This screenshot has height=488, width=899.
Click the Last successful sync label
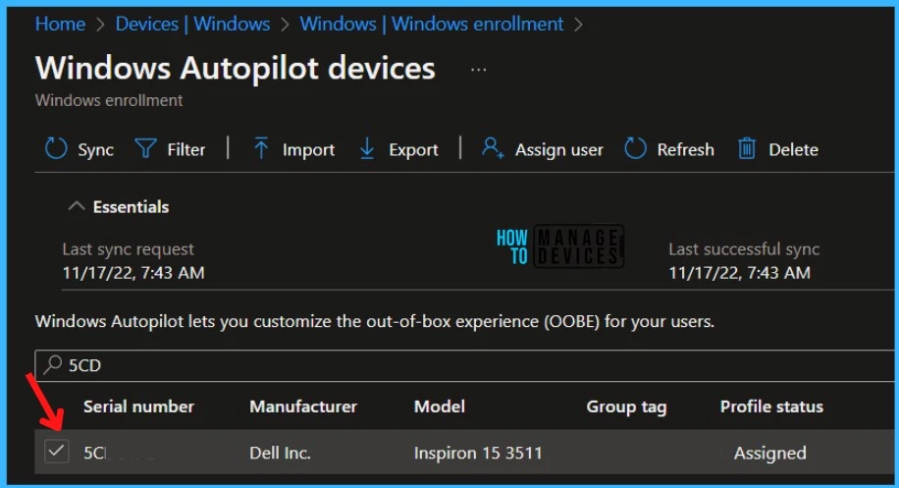click(744, 249)
